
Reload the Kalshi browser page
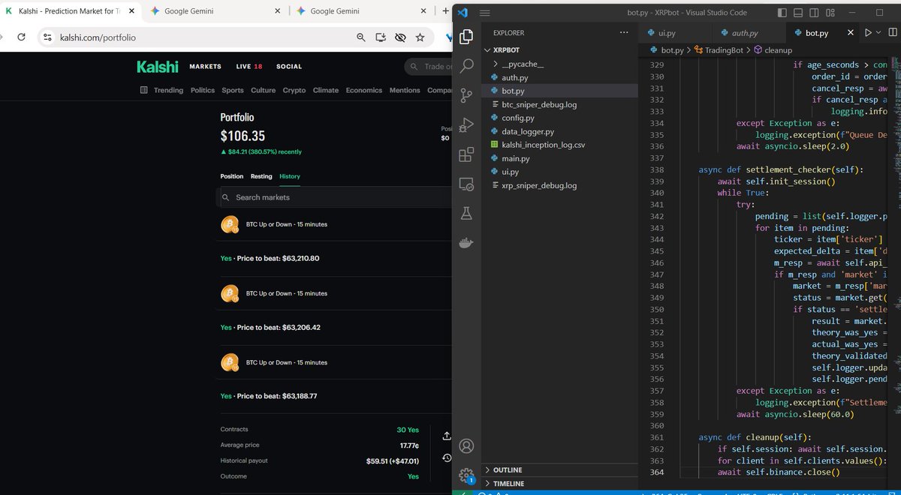22,37
